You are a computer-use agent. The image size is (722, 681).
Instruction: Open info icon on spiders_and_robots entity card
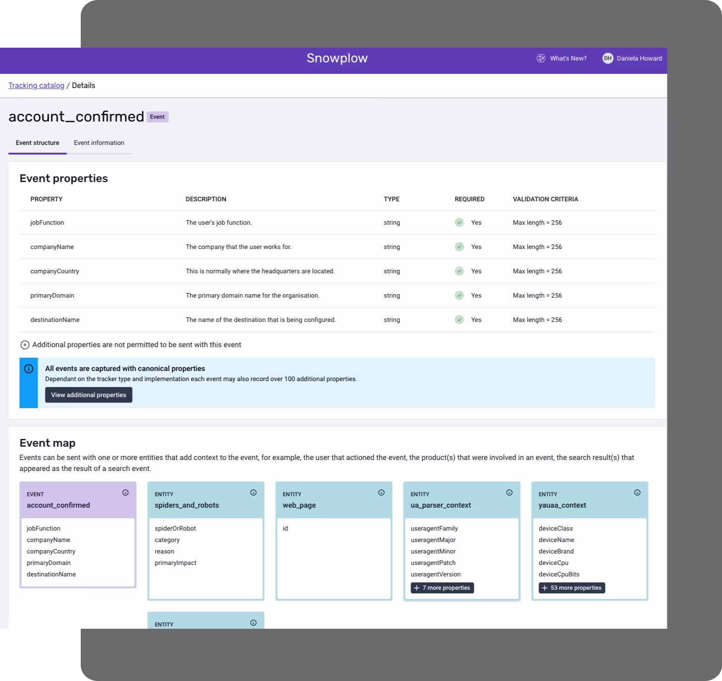pyautogui.click(x=253, y=493)
